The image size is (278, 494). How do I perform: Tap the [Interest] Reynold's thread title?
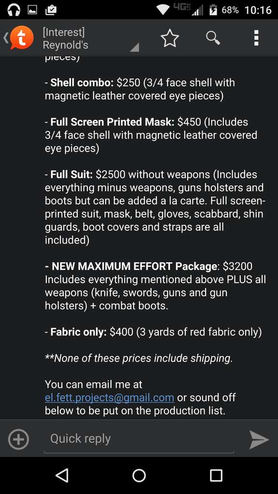[66, 39]
